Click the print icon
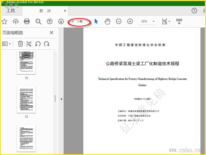The height and width of the screenshot is (155, 206). tap(27, 21)
